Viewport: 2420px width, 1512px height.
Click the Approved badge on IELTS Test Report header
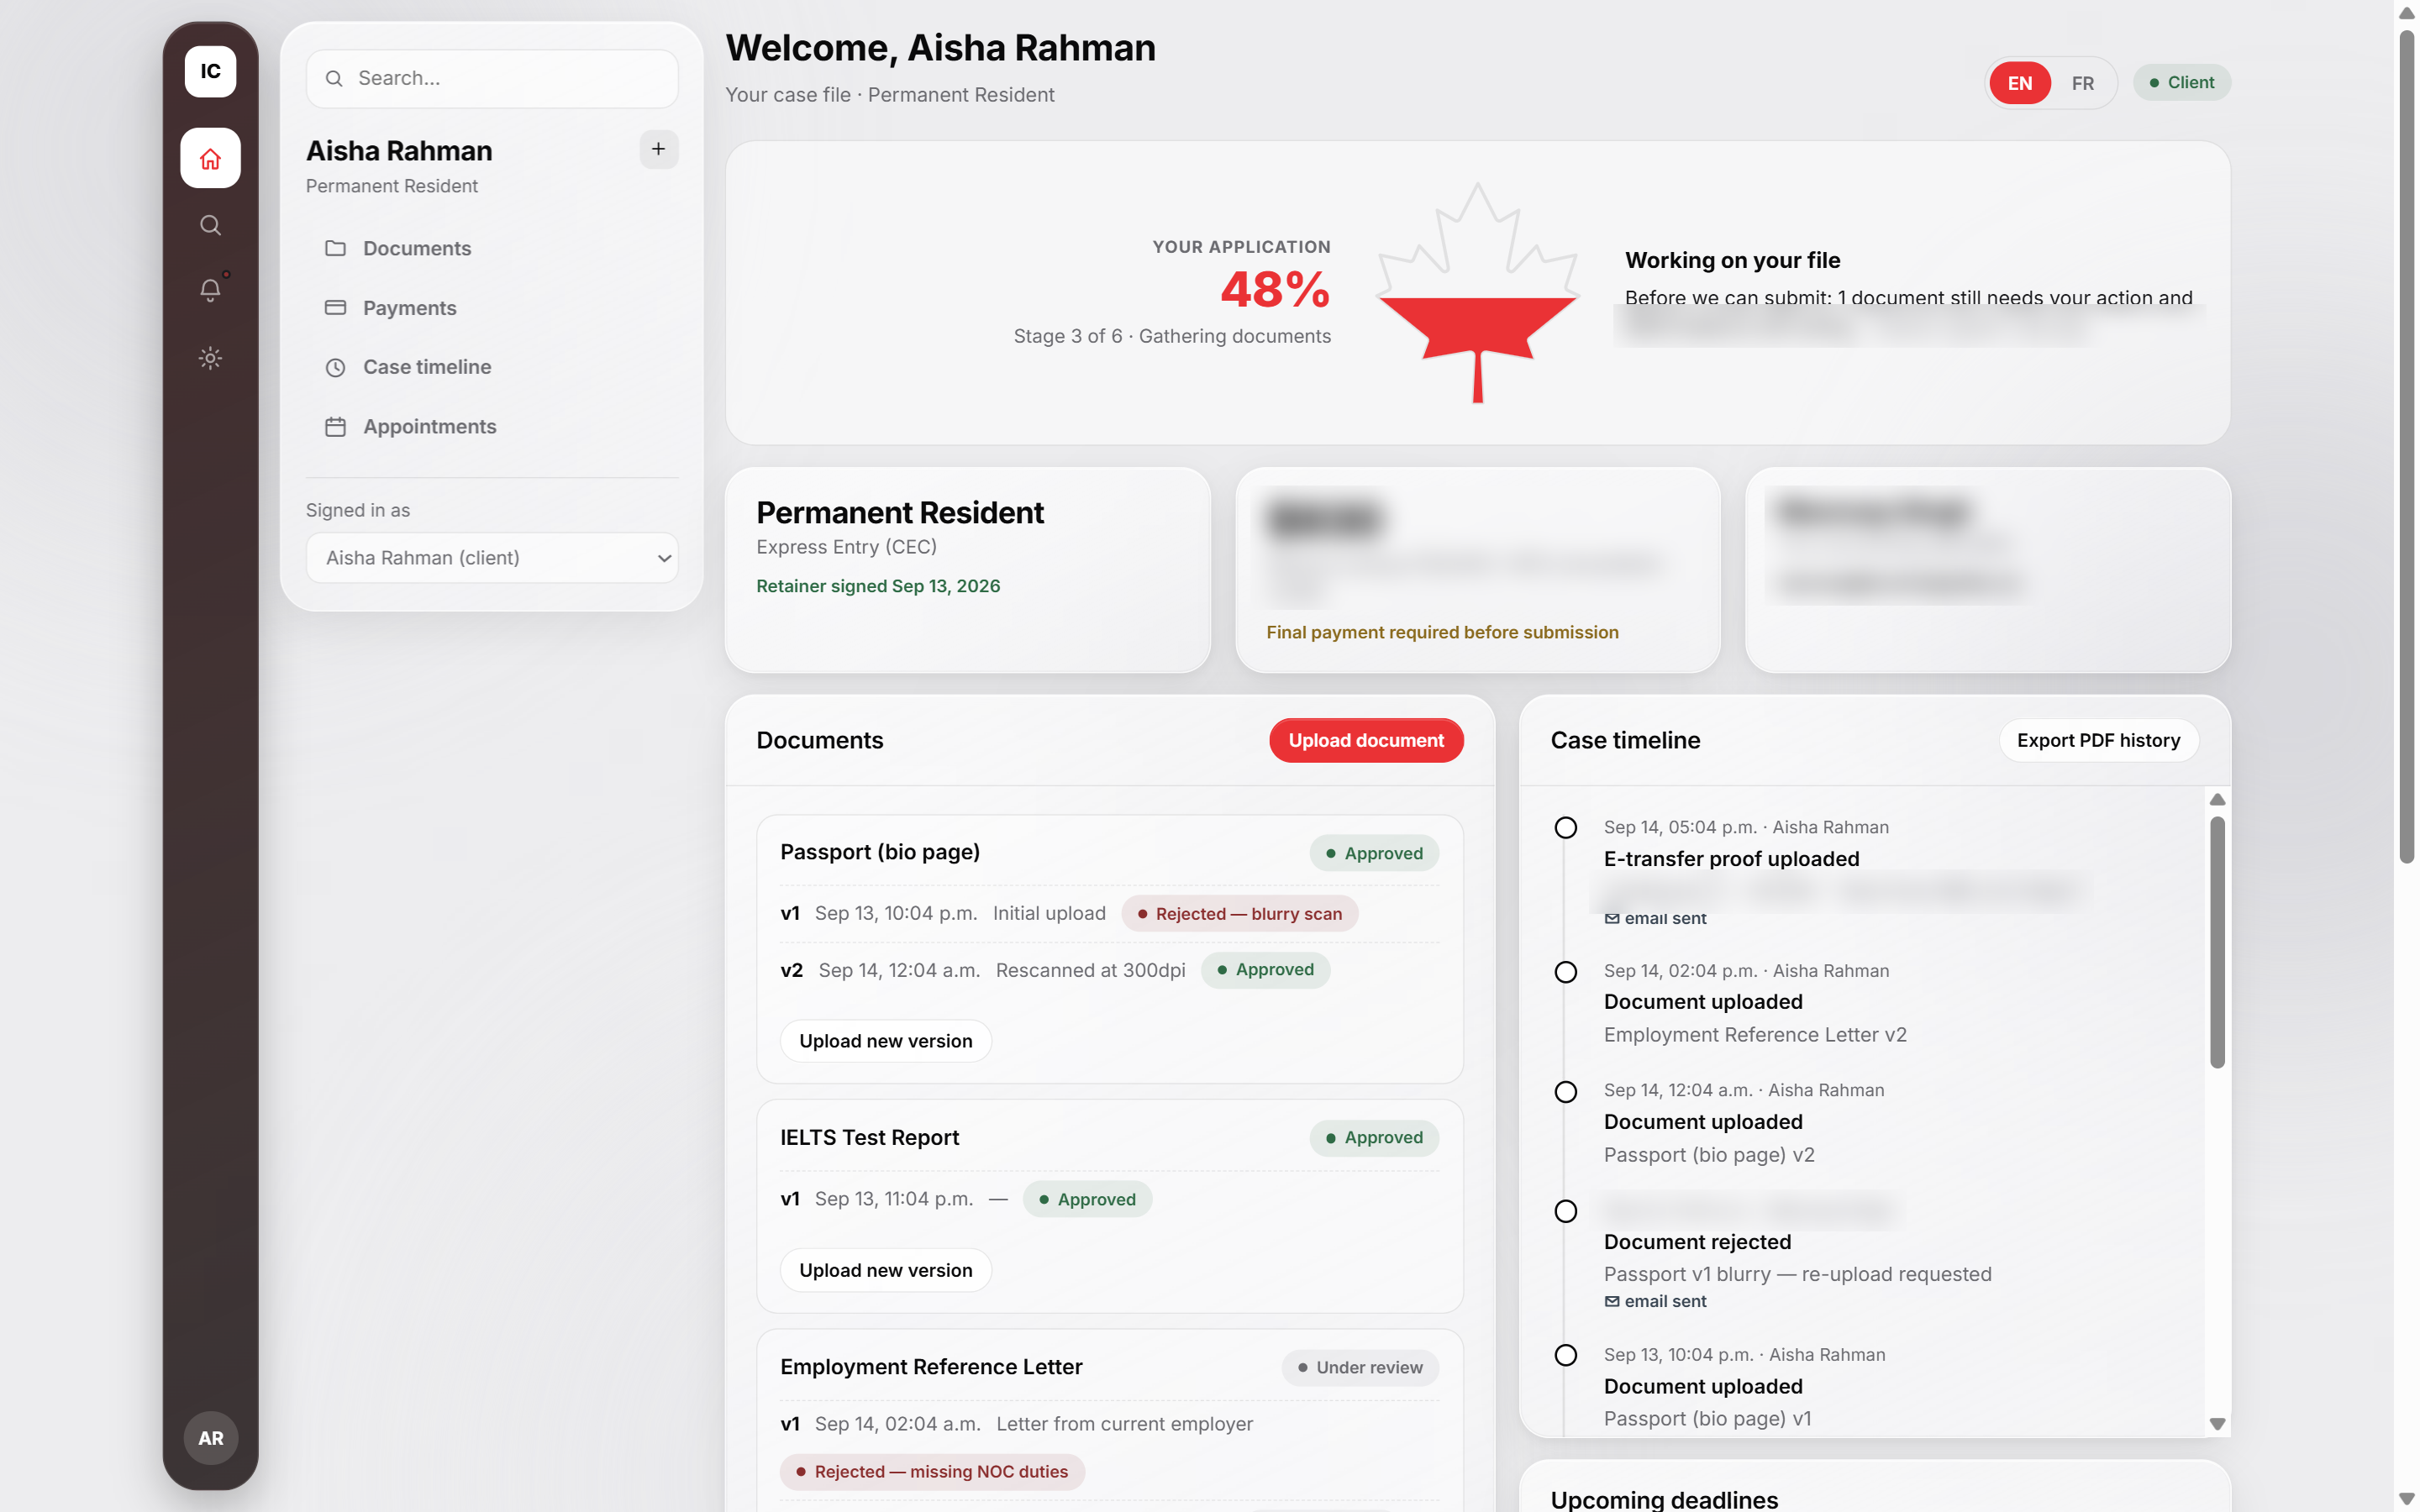tap(1374, 1138)
